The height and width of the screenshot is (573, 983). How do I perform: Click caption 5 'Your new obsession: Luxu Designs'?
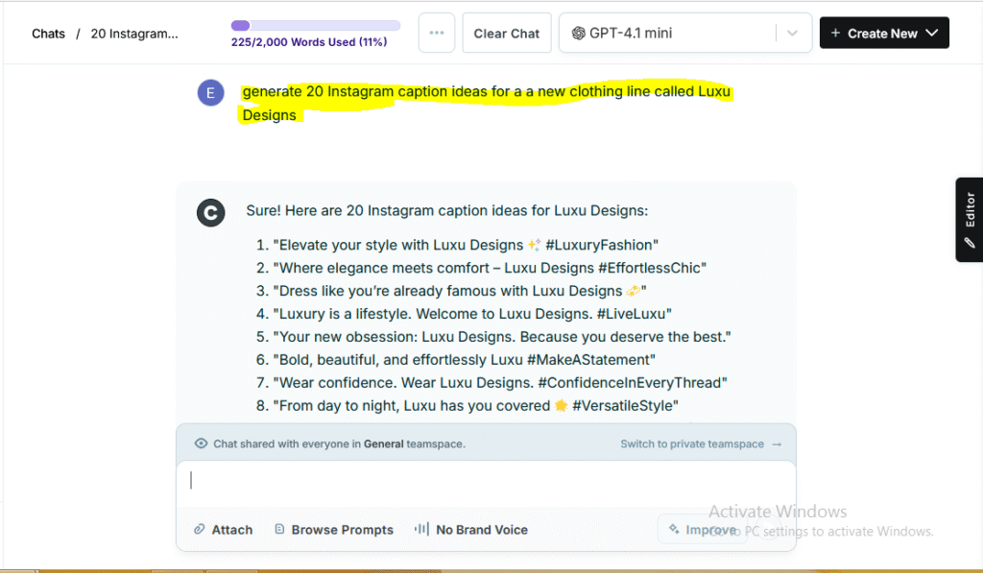click(501, 337)
